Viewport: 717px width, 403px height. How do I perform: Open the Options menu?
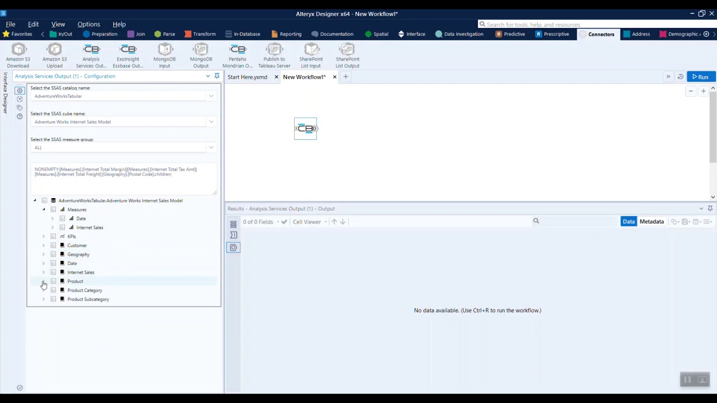[89, 24]
